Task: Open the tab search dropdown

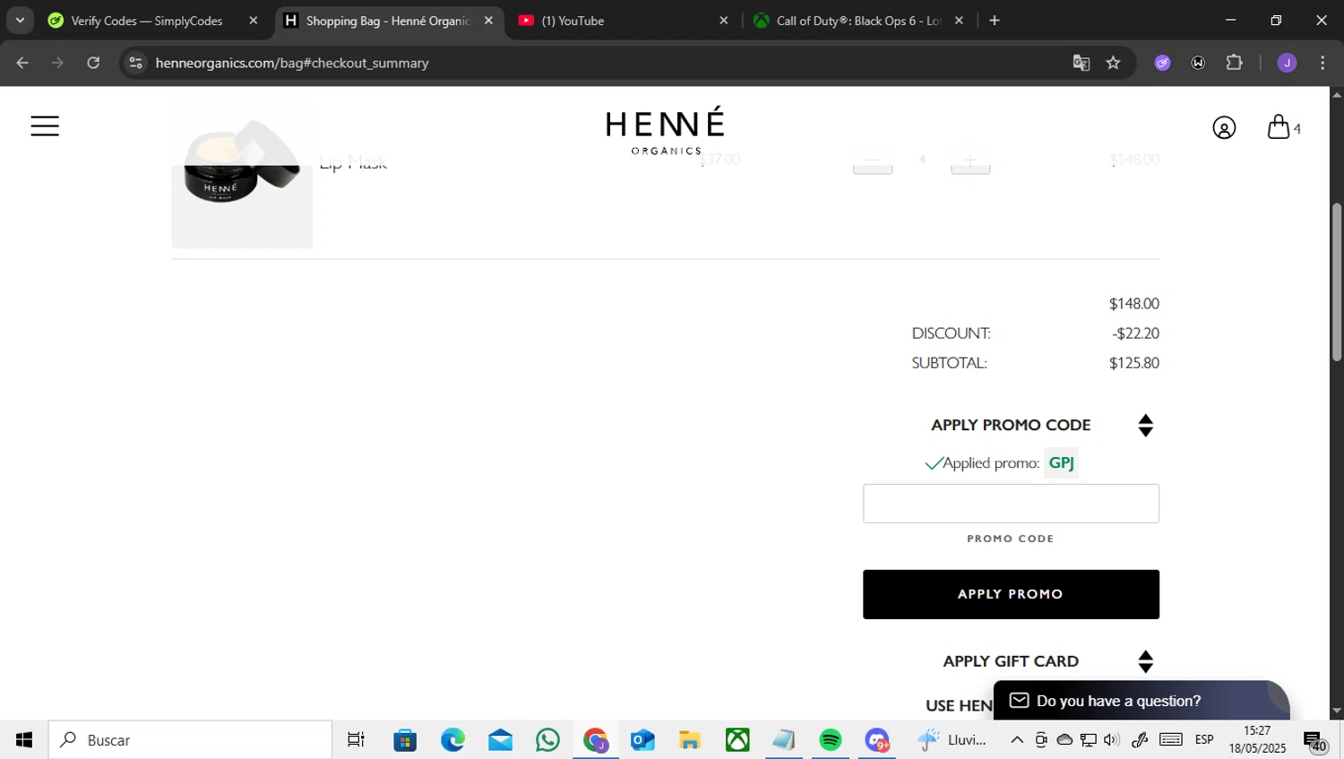Action: [x=20, y=21]
